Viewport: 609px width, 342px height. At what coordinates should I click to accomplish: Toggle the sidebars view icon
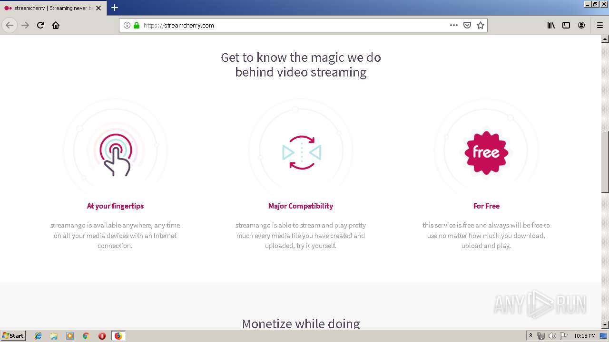point(566,25)
